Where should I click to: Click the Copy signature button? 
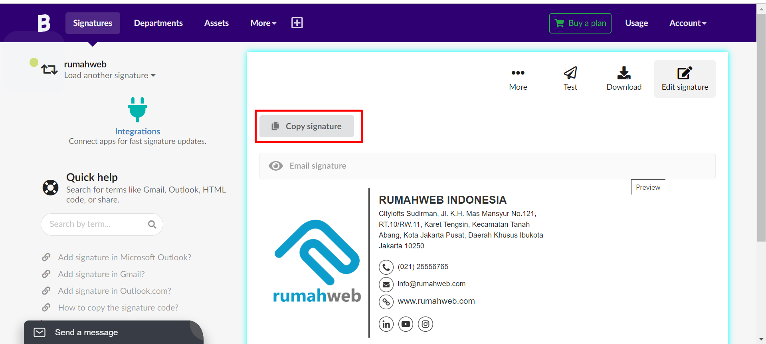pos(307,126)
